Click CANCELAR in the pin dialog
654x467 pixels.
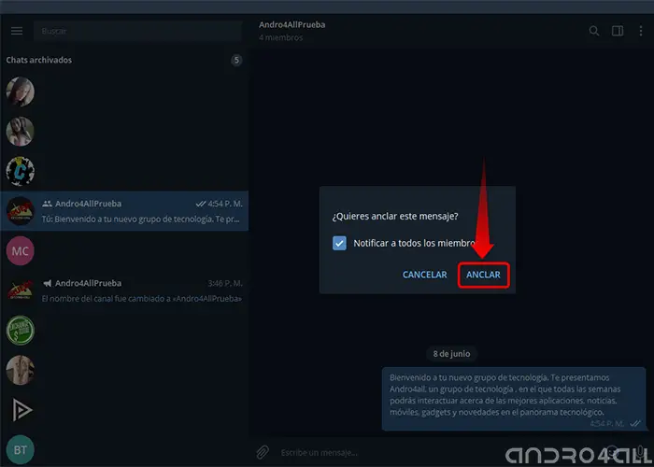pyautogui.click(x=424, y=275)
